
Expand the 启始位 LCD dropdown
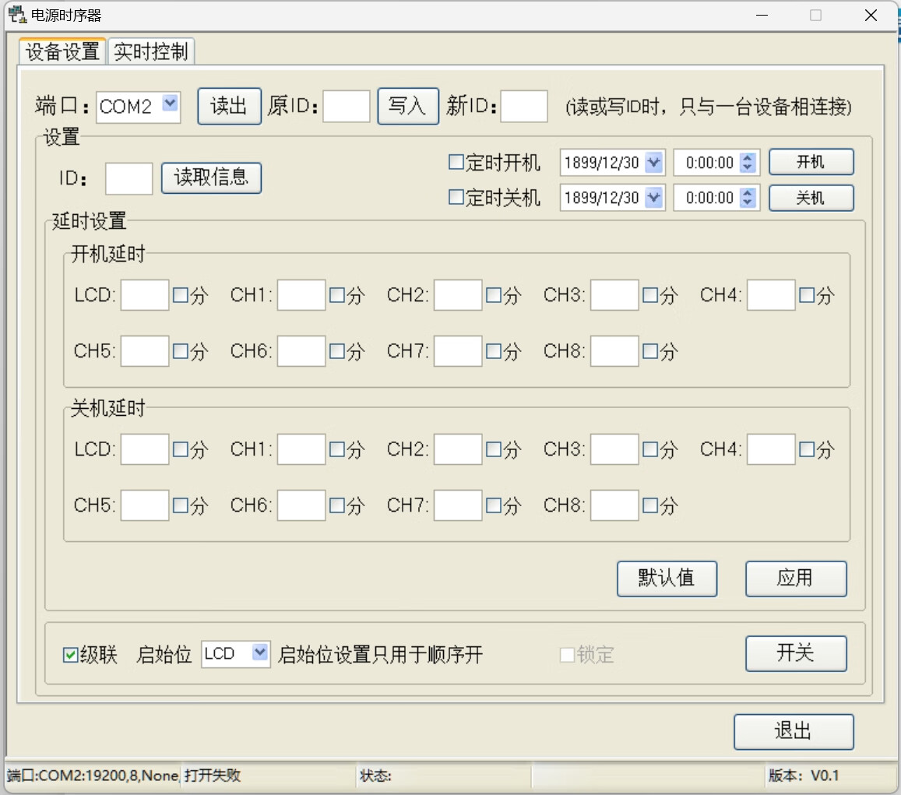point(260,654)
